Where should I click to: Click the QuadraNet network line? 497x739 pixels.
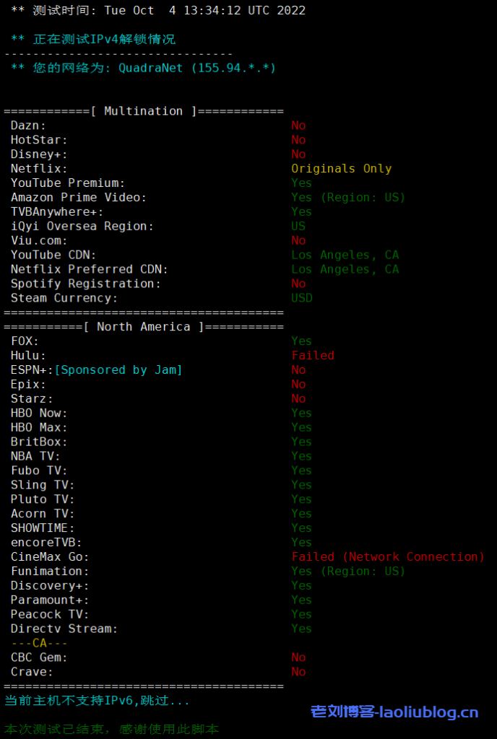[x=143, y=68]
